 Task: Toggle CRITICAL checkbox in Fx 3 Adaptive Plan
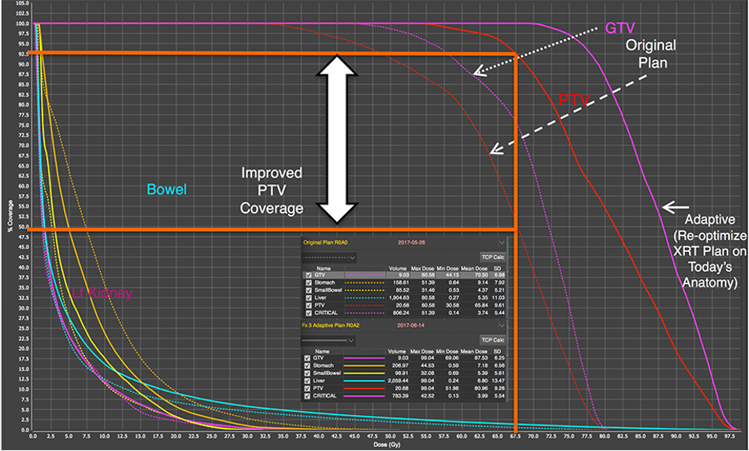(307, 396)
